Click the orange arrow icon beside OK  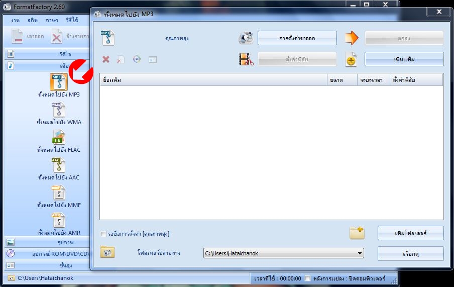352,38
